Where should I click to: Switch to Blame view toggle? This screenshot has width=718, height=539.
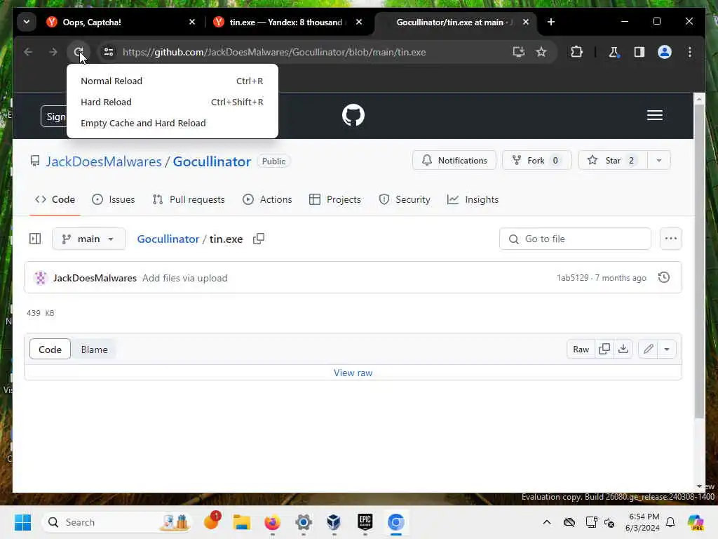pos(95,350)
